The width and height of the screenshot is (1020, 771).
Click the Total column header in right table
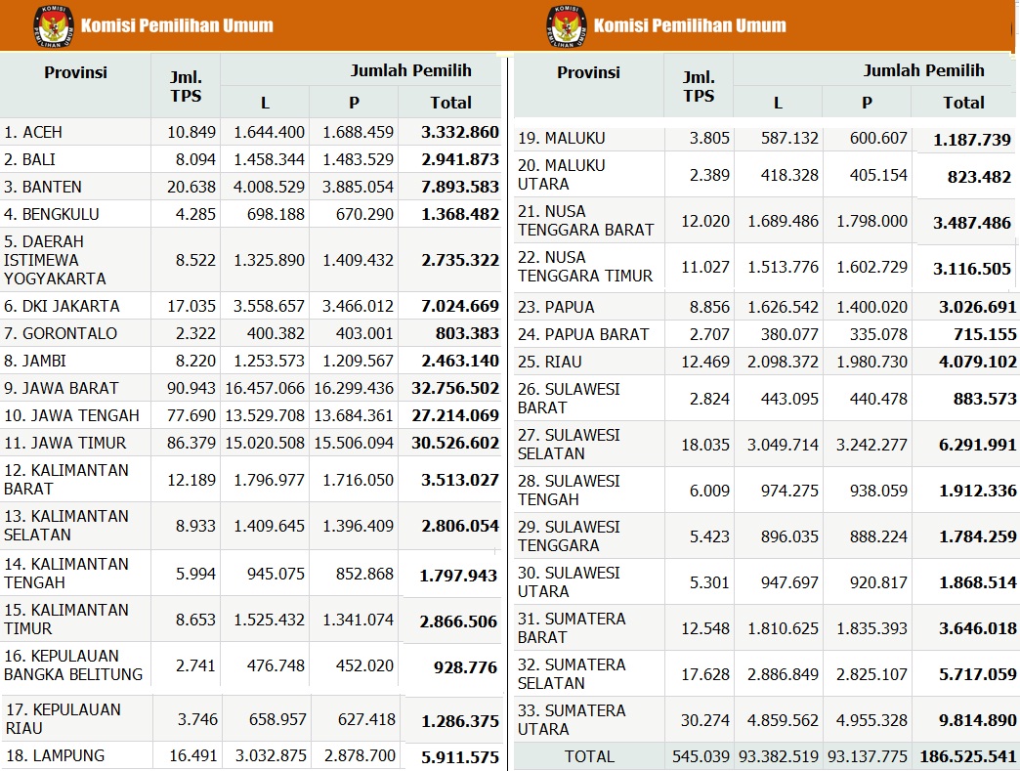point(963,102)
